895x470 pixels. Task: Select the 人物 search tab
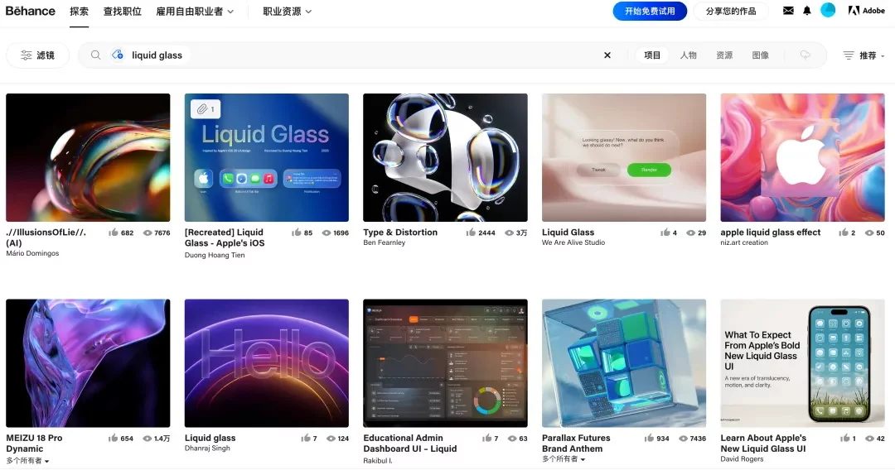[x=689, y=55]
